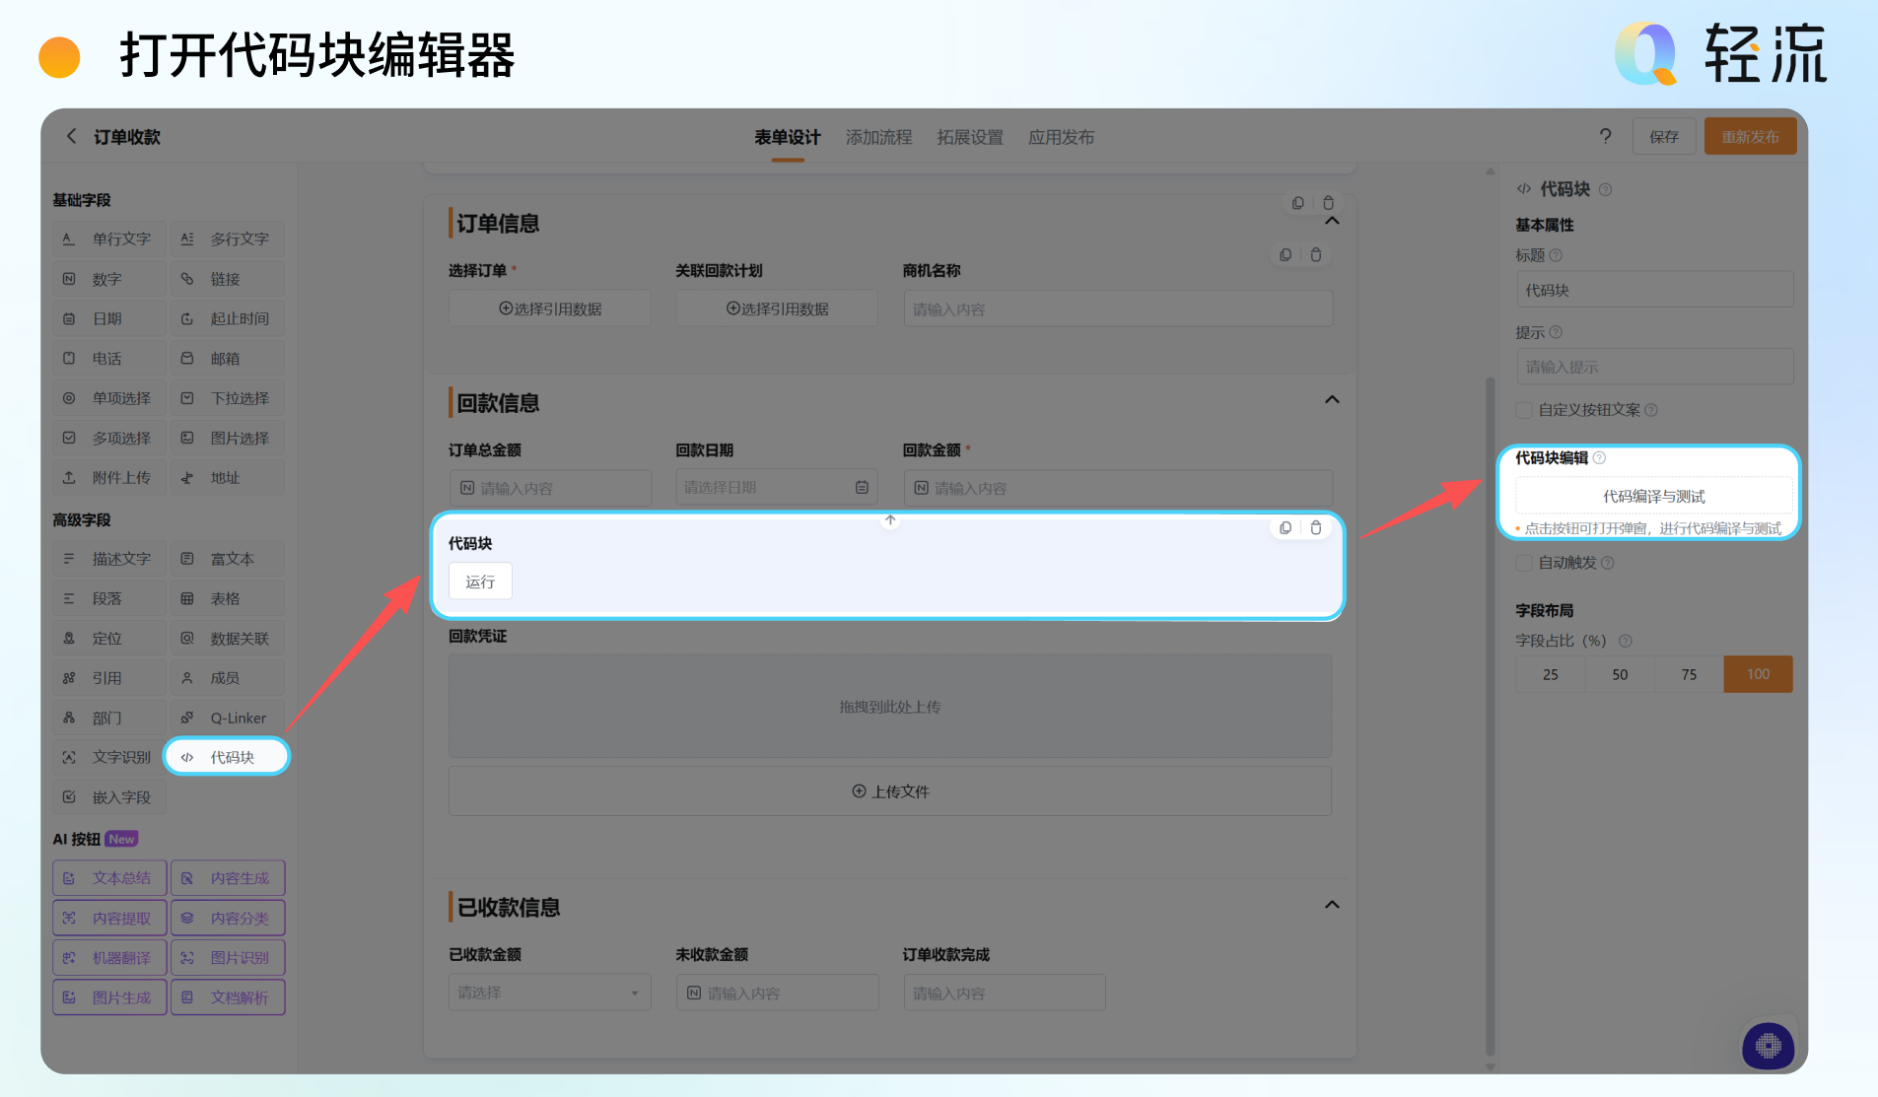Screen dimensions: 1878x1097
Task: Add a 单行文字 field
Action: pyautogui.click(x=109, y=239)
